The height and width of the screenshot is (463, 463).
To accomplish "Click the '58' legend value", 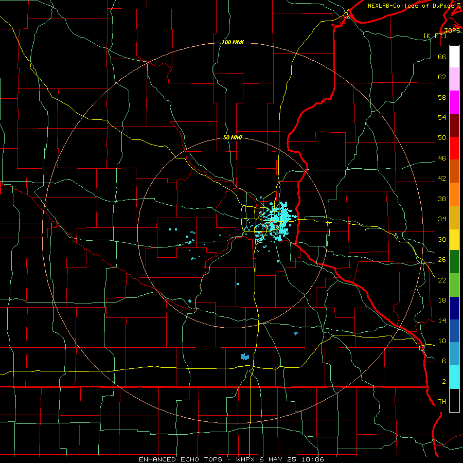I will (x=442, y=97).
